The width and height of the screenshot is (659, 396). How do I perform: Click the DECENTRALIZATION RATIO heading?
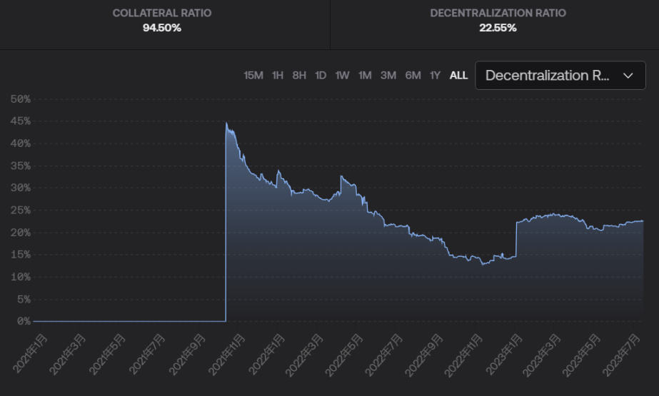498,14
